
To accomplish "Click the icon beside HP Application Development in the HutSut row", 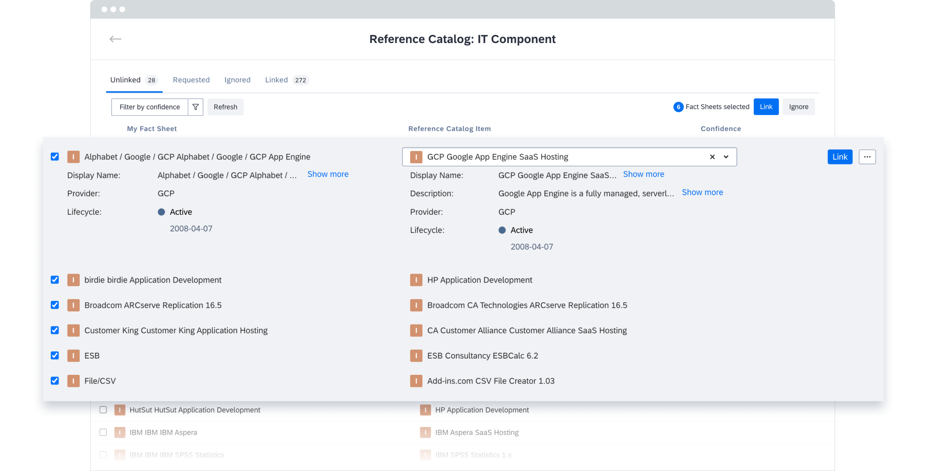I will 425,410.
